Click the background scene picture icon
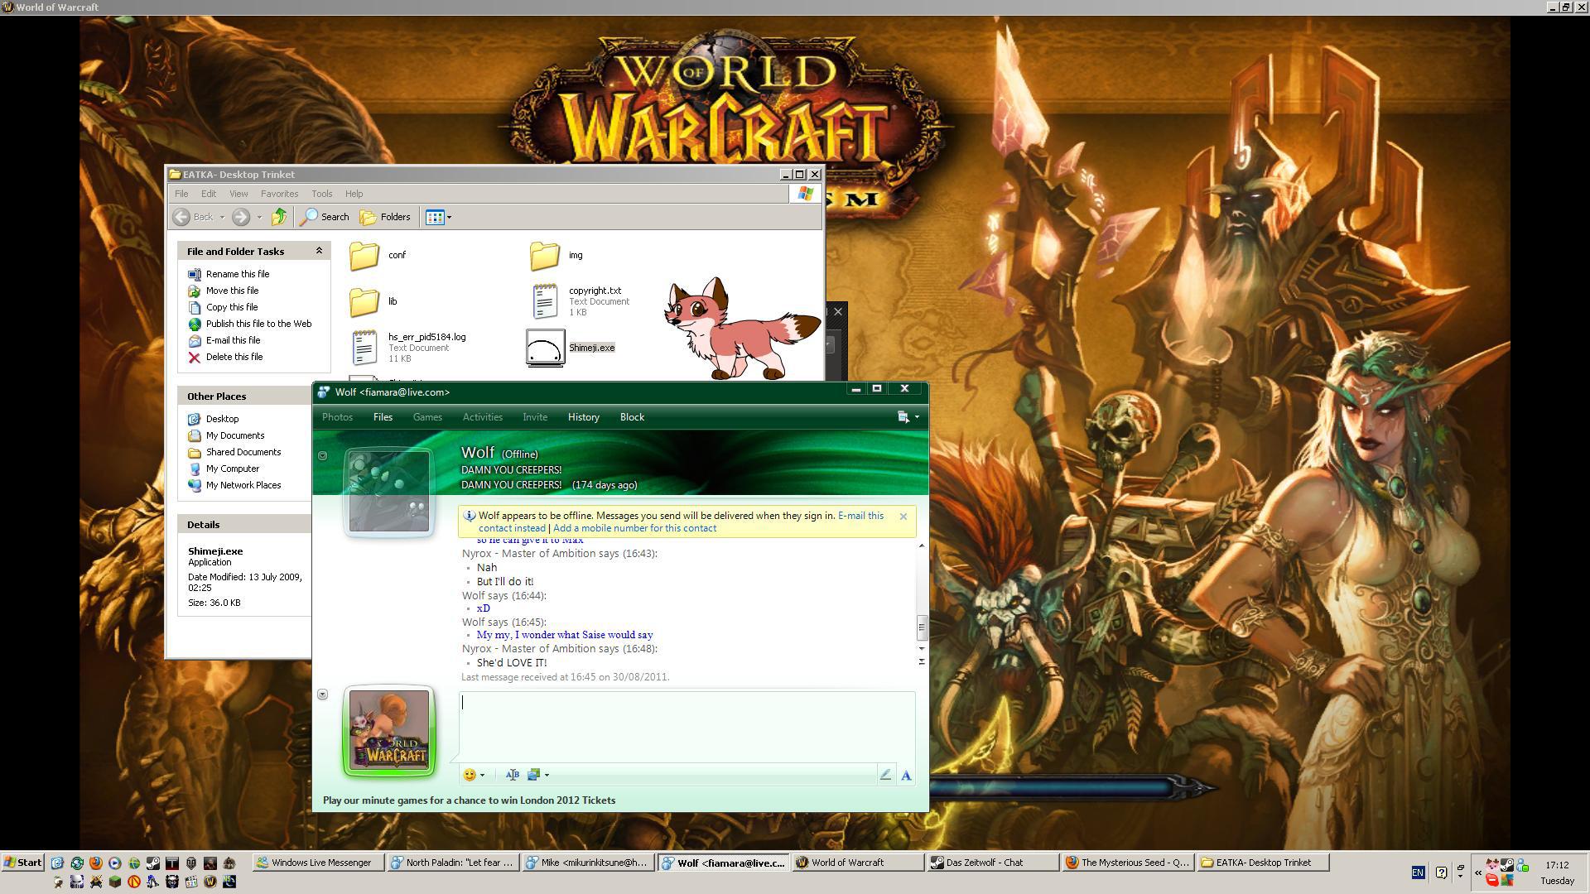Image resolution: width=1590 pixels, height=894 pixels. (534, 775)
